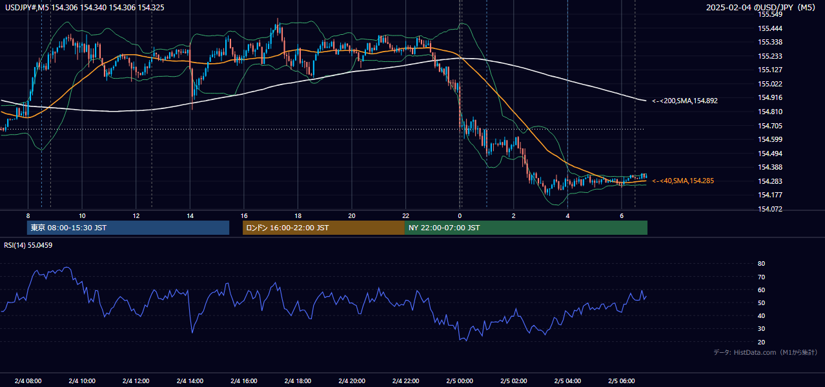Screen dimensions: 825x387
Task: Click price axis value 154.388
Action: pyautogui.click(x=770, y=167)
